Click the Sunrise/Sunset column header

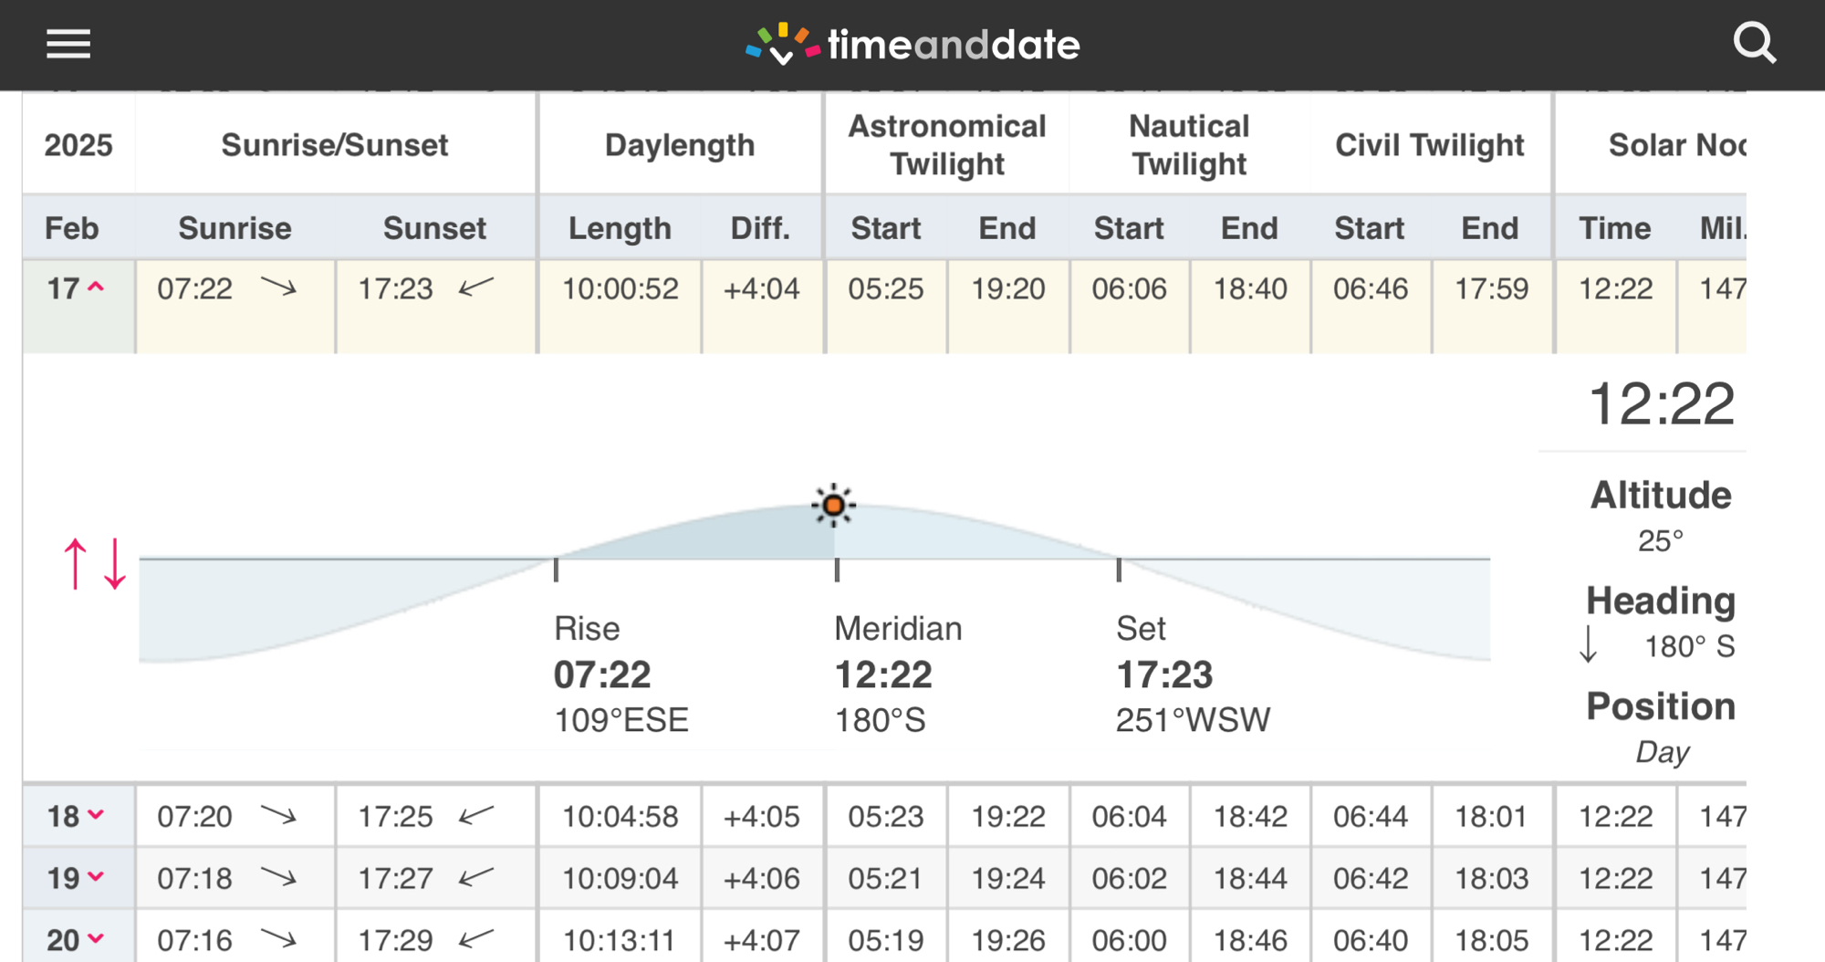tap(334, 145)
